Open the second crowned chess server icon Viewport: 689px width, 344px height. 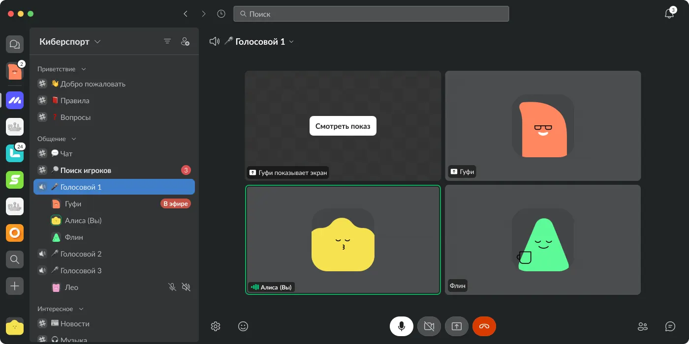15,206
